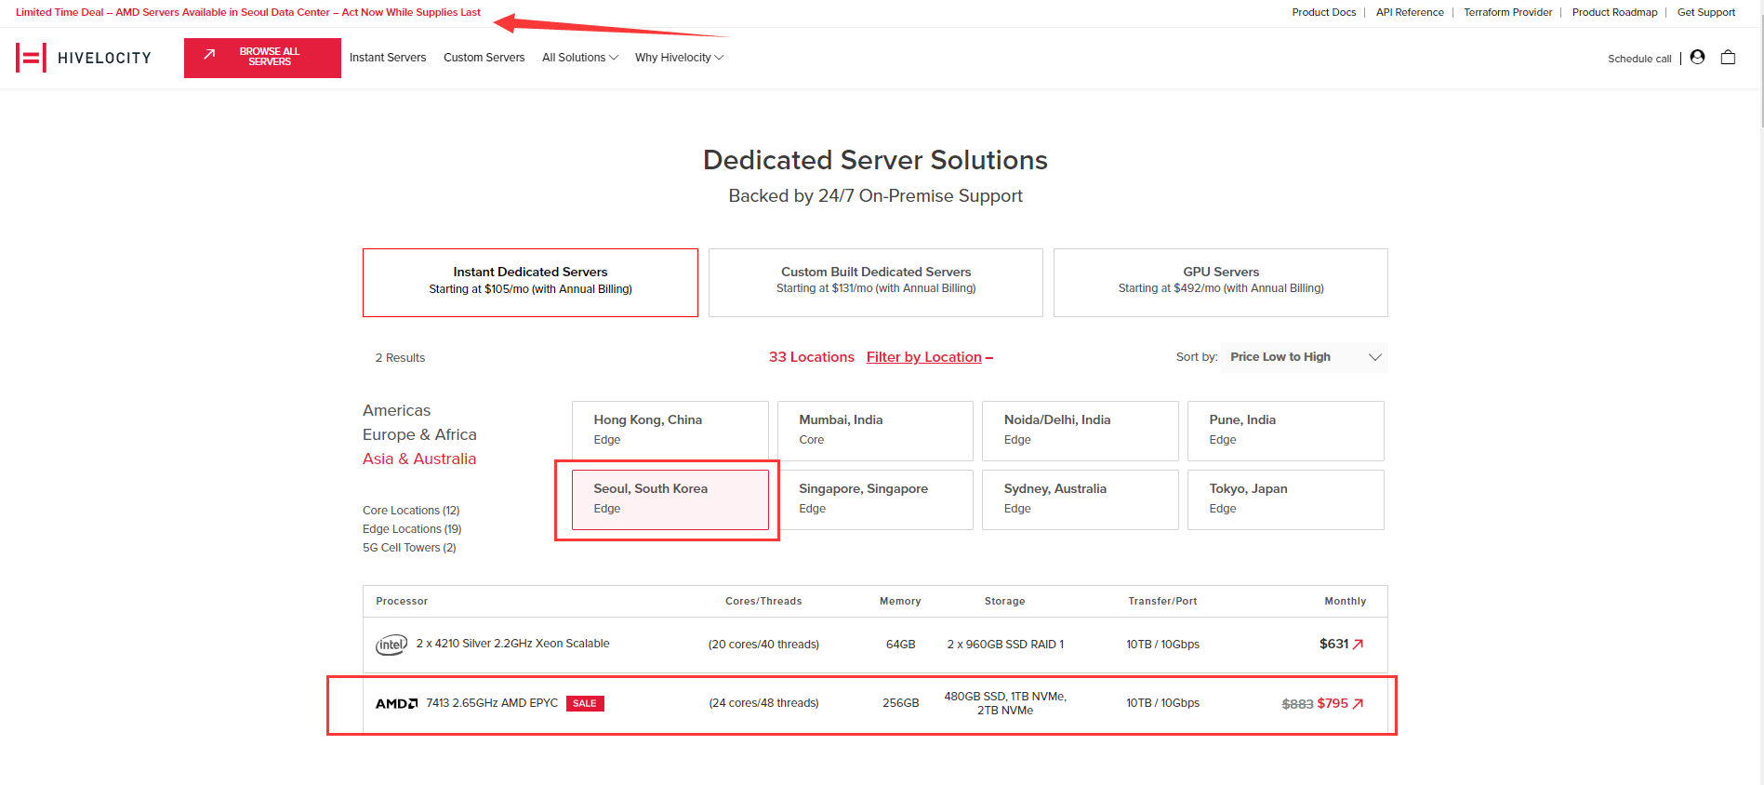
Task: Select the Custom Built Dedicated Servers tab
Action: [x=876, y=283]
